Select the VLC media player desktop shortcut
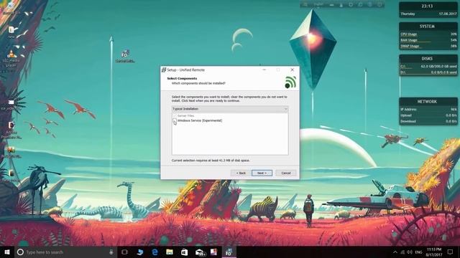 (x=11, y=59)
